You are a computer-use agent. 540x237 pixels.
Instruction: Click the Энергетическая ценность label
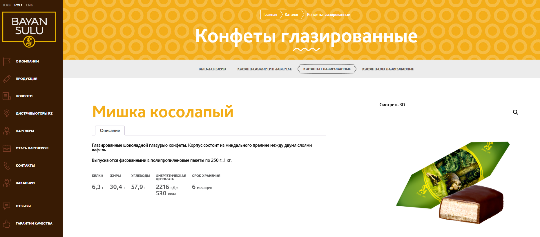pyautogui.click(x=171, y=177)
